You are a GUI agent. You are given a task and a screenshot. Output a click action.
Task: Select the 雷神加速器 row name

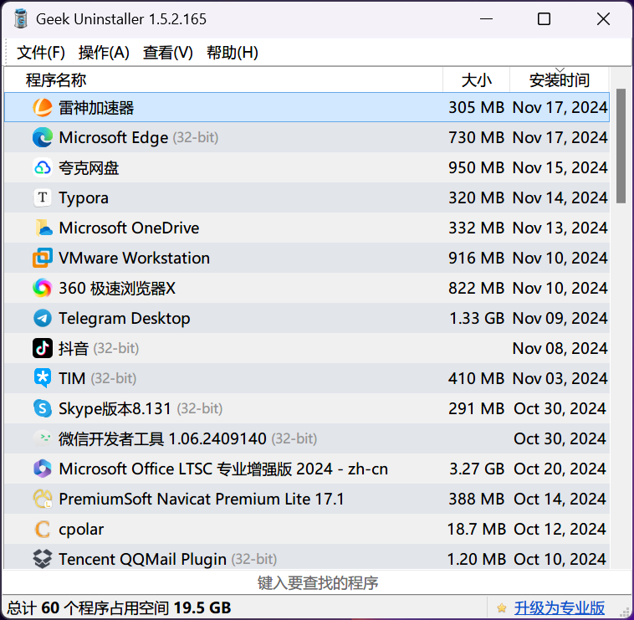coord(96,108)
